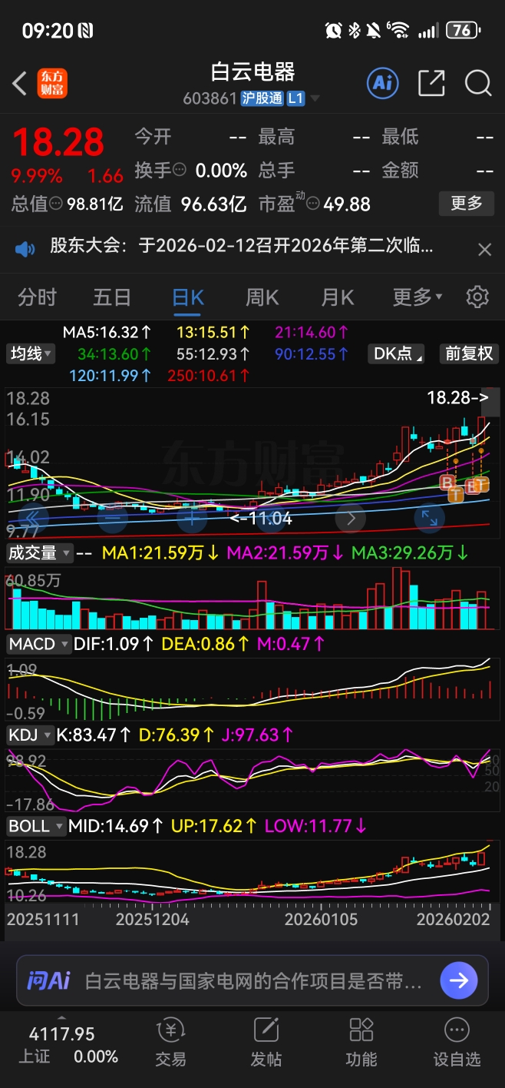Image resolution: width=505 pixels, height=1088 pixels.
Task: Share this stock page
Action: 431,83
